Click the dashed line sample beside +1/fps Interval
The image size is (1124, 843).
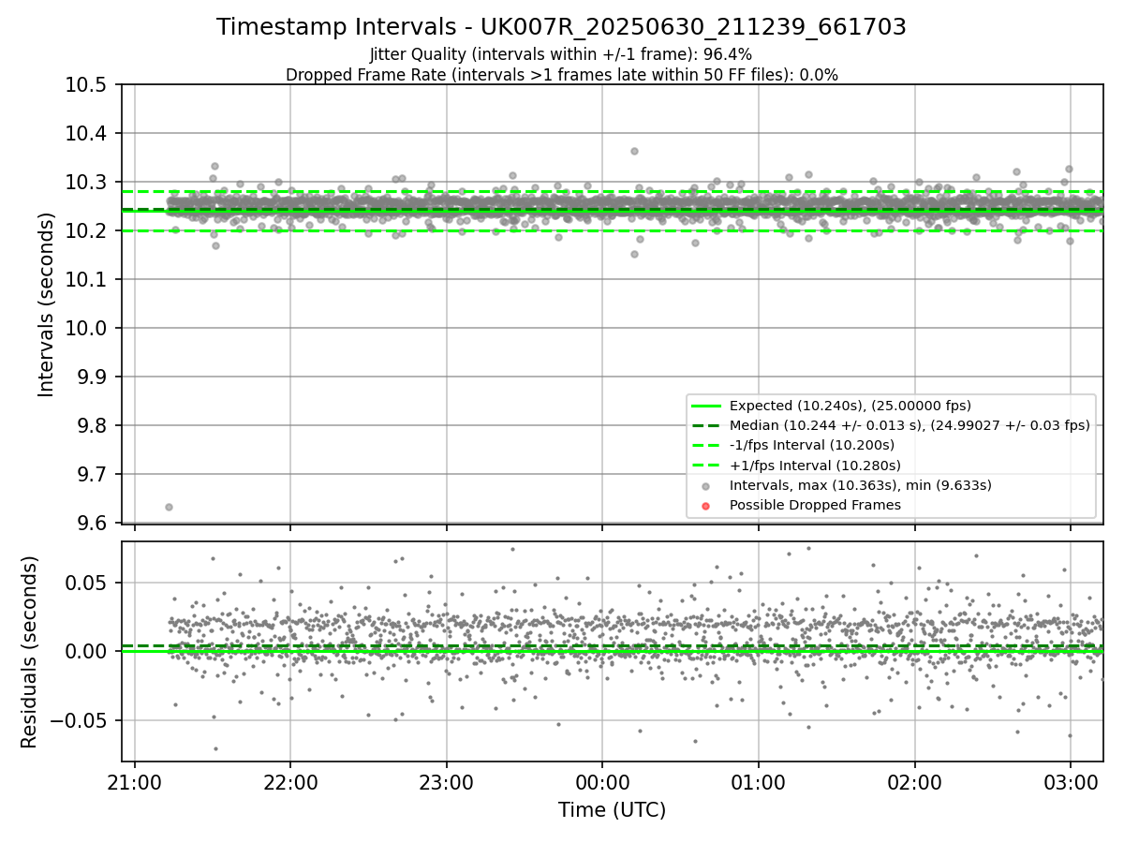[x=706, y=466]
